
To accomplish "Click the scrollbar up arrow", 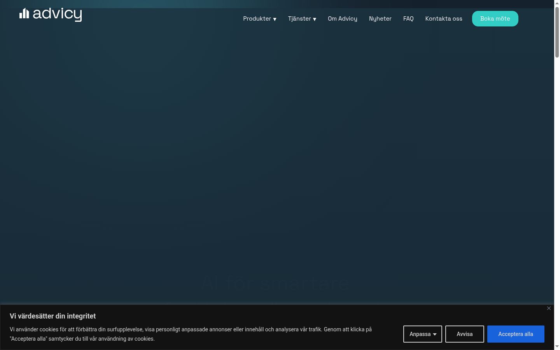I will 557,3.
